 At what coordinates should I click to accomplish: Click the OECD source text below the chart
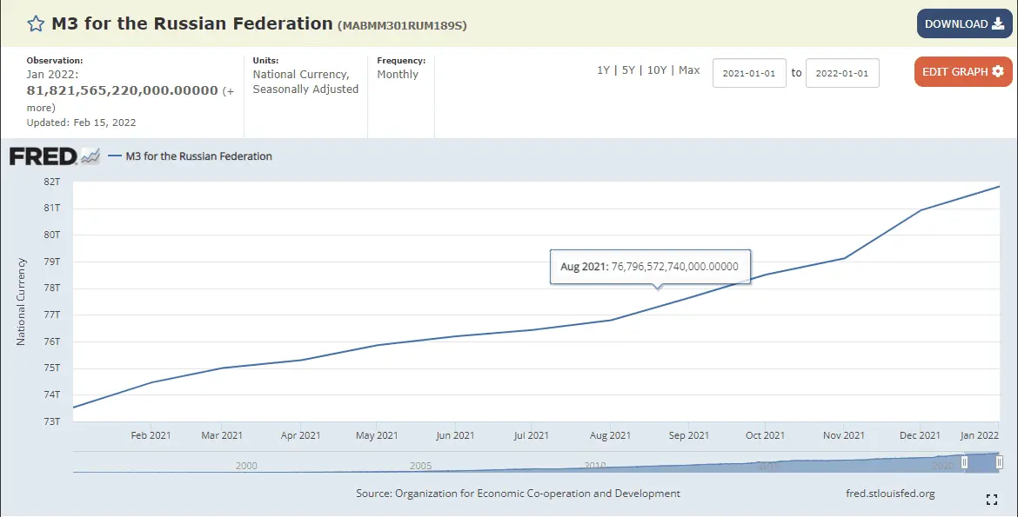(x=518, y=494)
